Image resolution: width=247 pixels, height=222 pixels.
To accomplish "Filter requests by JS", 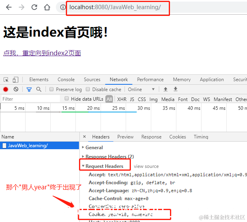I will point(132,99).
